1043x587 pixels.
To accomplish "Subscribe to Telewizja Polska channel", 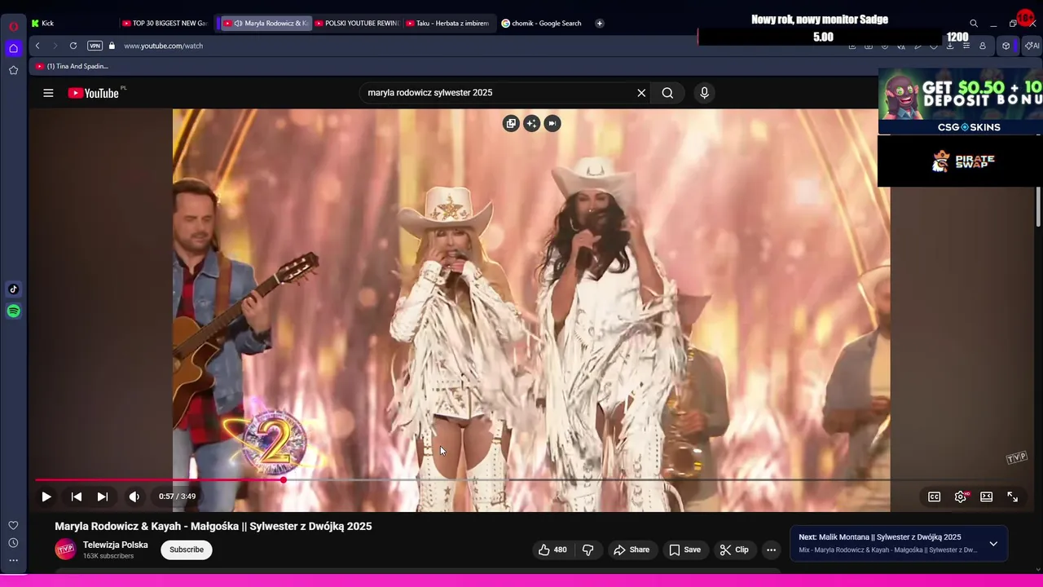I will tap(187, 549).
